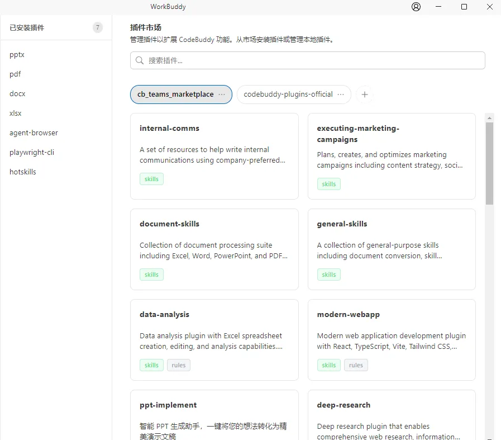Click rules tag on data-analysis card
The height and width of the screenshot is (440, 501).
pyautogui.click(x=179, y=365)
